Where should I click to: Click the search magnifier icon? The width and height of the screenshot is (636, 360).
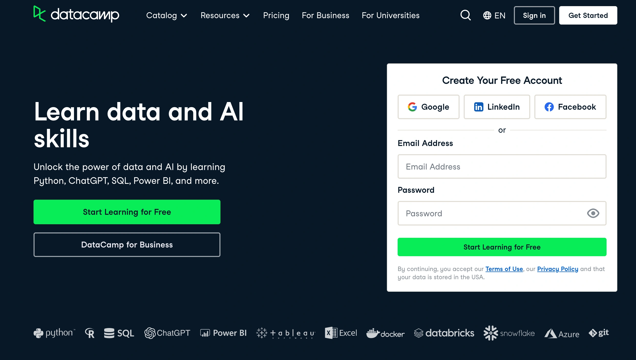click(466, 15)
